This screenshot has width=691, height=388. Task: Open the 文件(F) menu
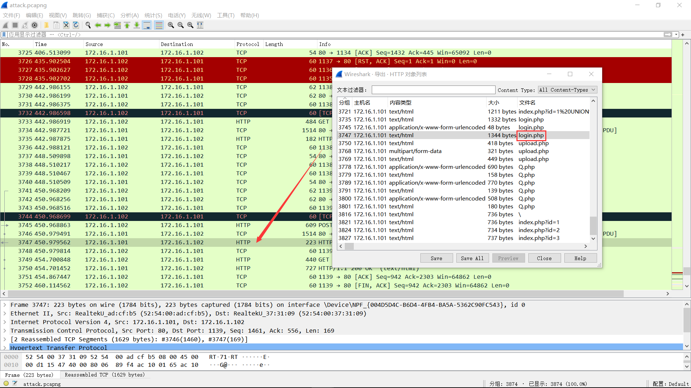(x=12, y=15)
